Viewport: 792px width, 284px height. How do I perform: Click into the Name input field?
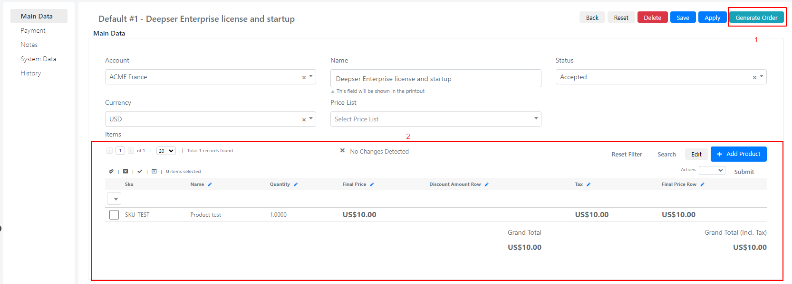435,78
